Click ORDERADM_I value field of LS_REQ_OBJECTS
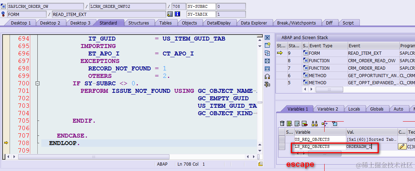This screenshot has height=171, width=415. tap(372, 146)
